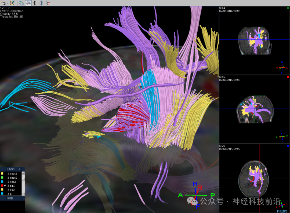Open the Fibers panel header
290x213 pixels.
click(x=11, y=169)
